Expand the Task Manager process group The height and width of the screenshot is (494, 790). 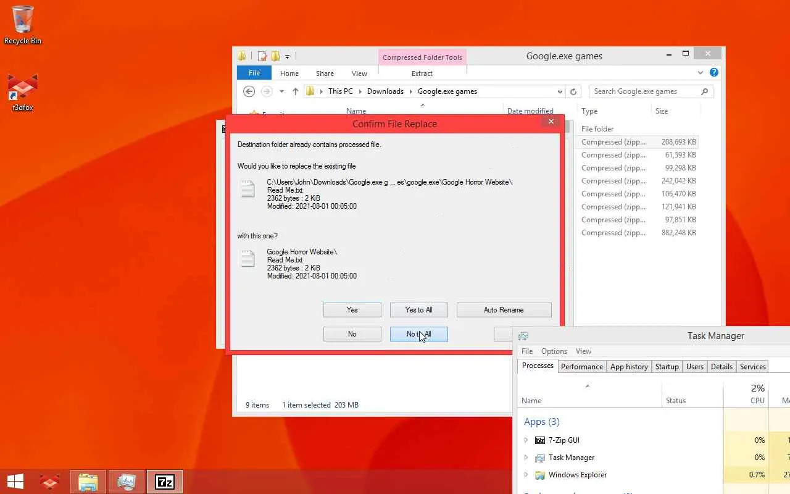[526, 458]
